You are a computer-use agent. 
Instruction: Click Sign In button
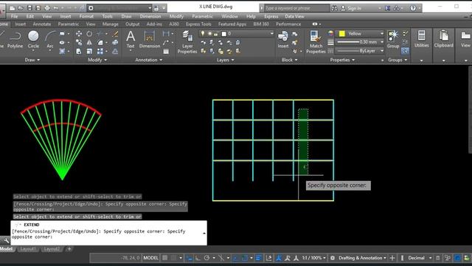pyautogui.click(x=351, y=8)
